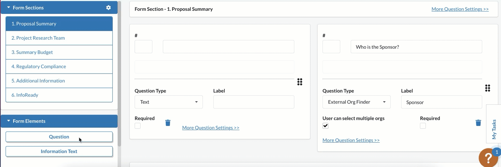This screenshot has height=167, width=501.
Task: Open the External Org Finder dropdown
Action: pyautogui.click(x=357, y=102)
